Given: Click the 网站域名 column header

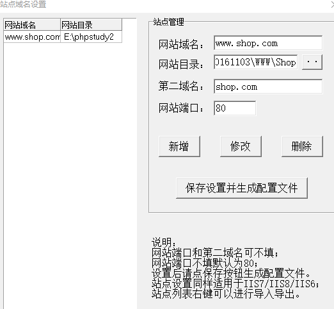Looking at the screenshot, I should pyautogui.click(x=32, y=25).
